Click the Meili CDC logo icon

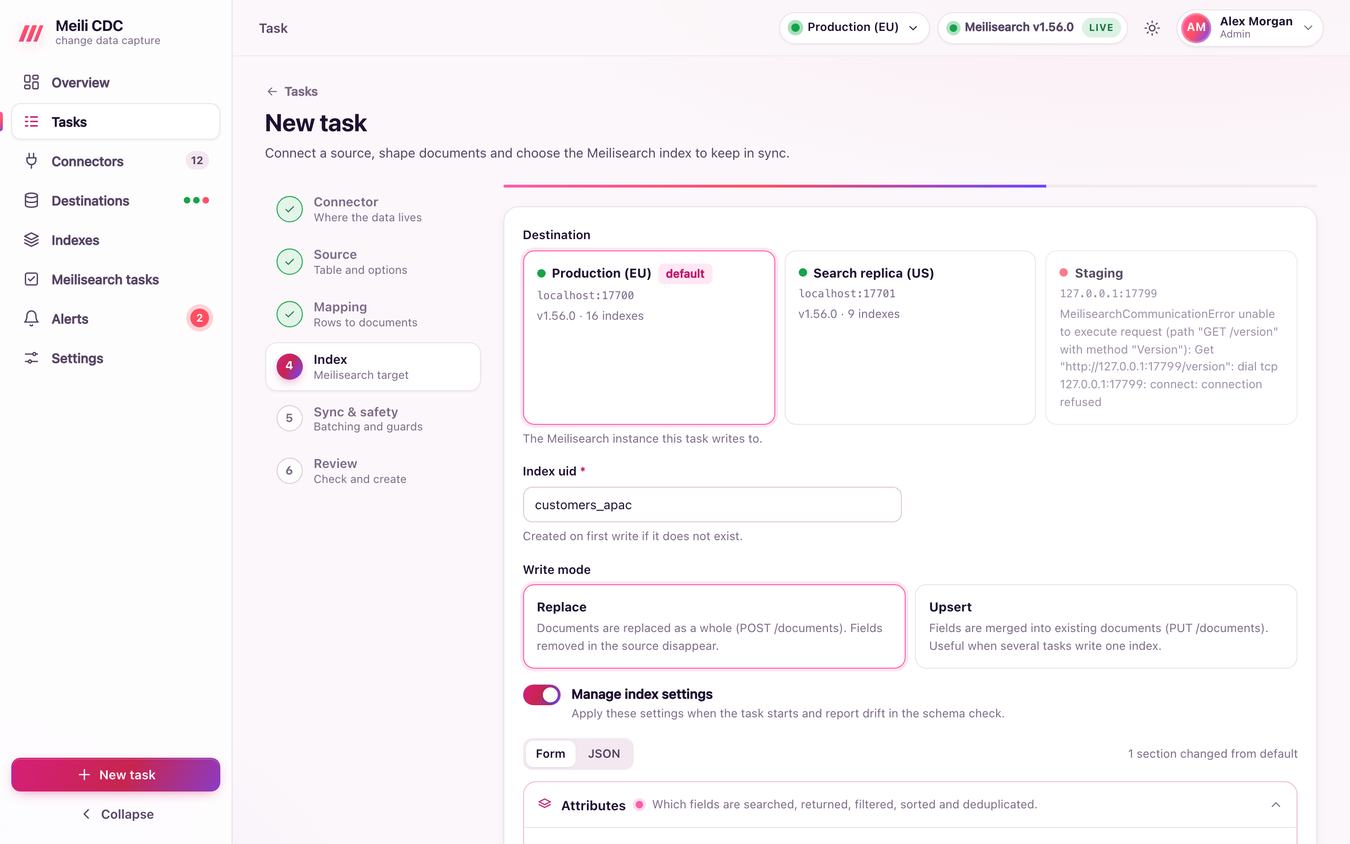pos(31,32)
